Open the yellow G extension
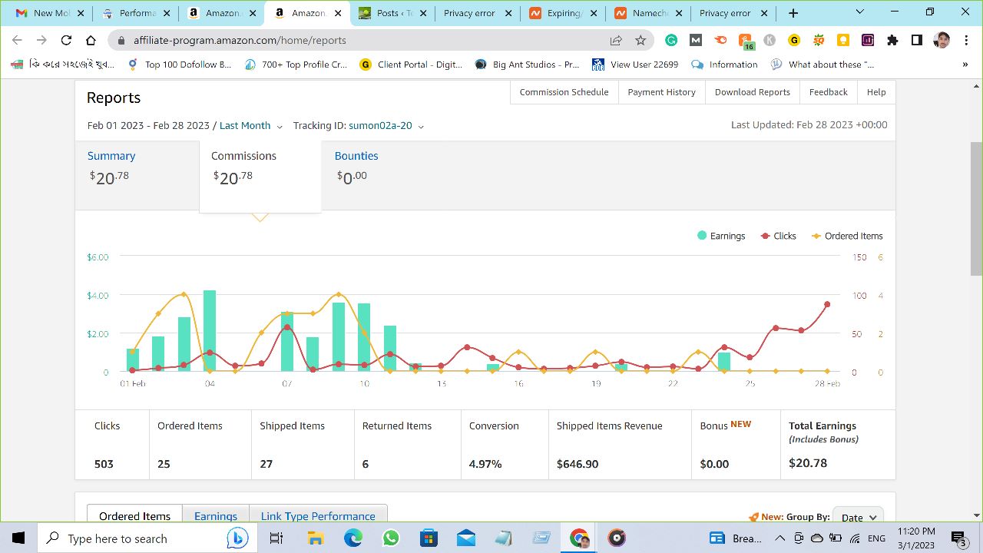This screenshot has height=553, width=983. coord(794,41)
